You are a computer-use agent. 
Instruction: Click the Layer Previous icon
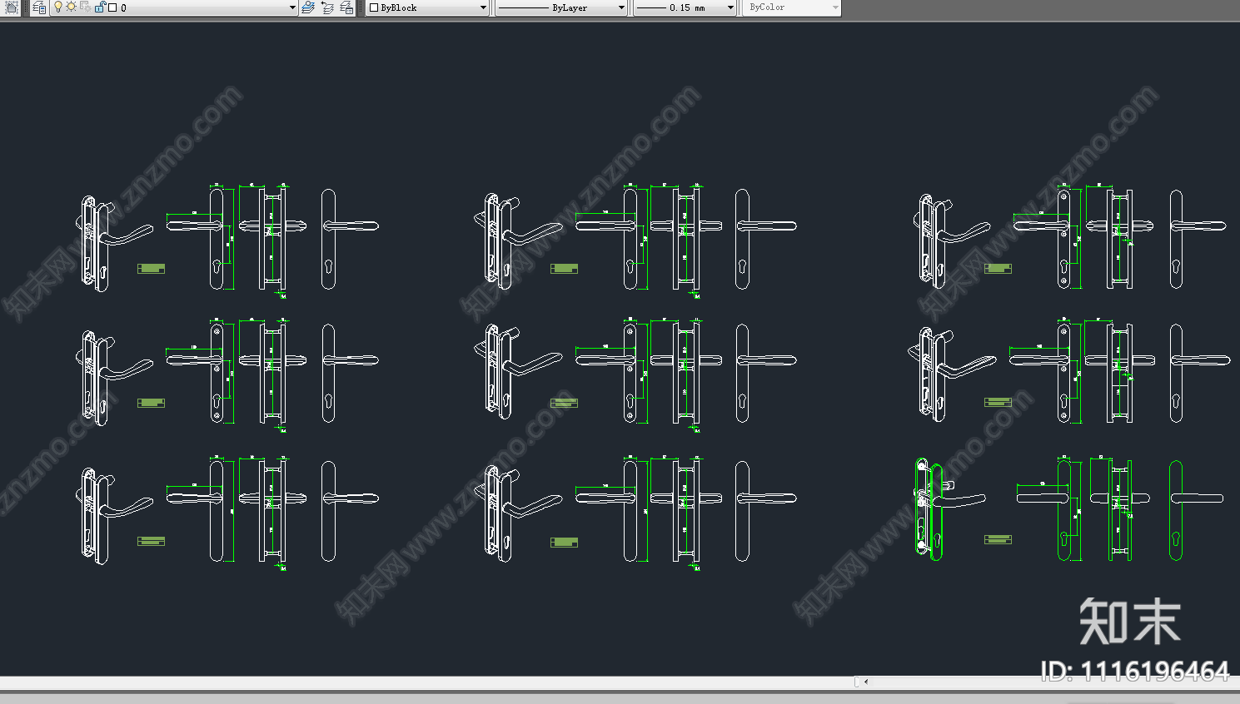(327, 7)
